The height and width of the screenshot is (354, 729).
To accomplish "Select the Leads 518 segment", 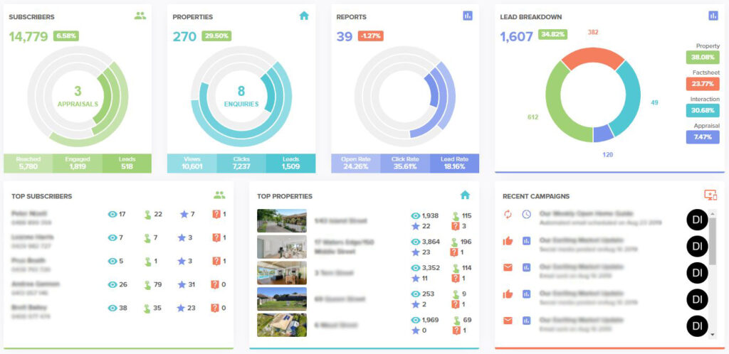I will click(x=127, y=163).
